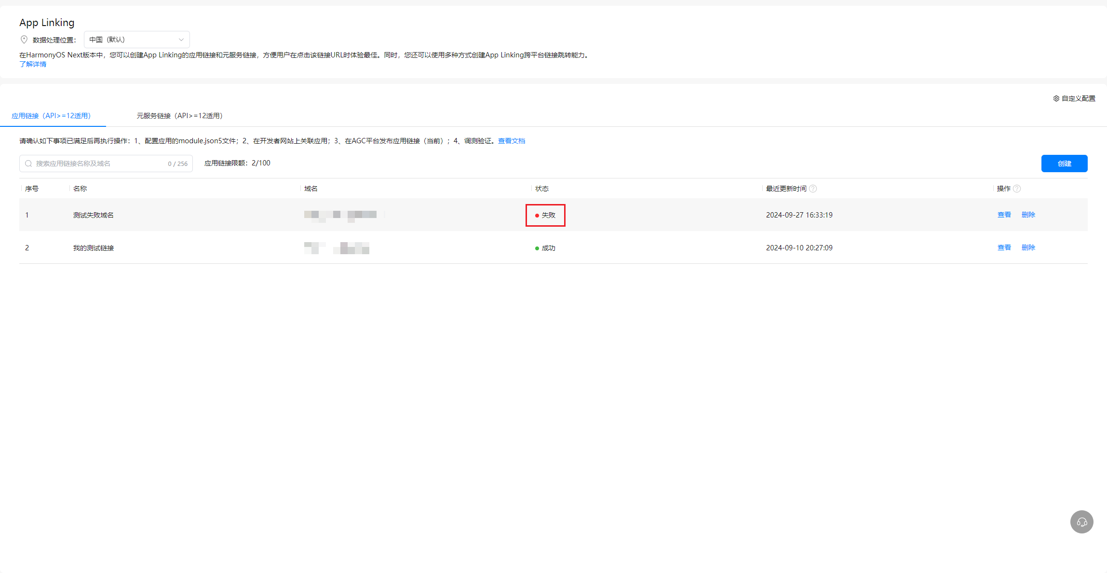Click the dropdown chevron next to 中国
The height and width of the screenshot is (573, 1107).
[181, 40]
